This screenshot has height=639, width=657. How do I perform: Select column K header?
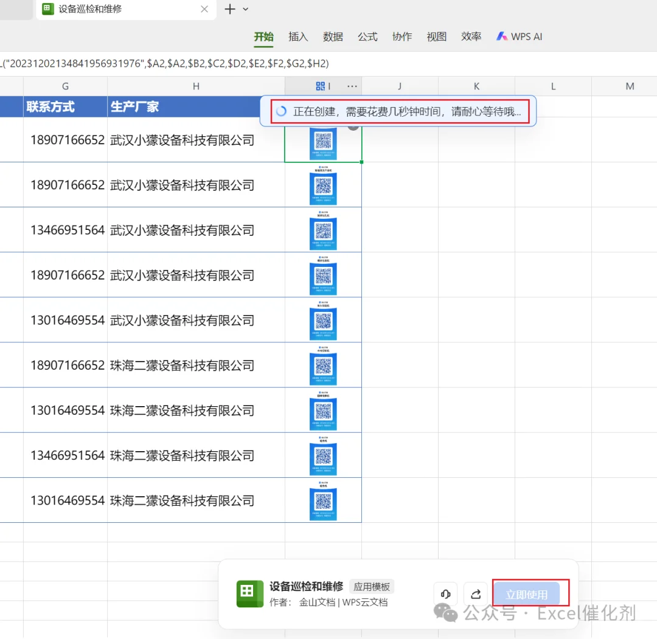pos(476,86)
